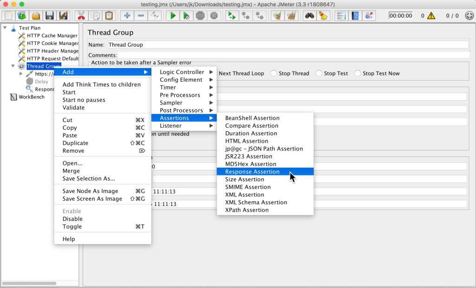
Task: Open the Sampler submenu
Action: (x=171, y=103)
